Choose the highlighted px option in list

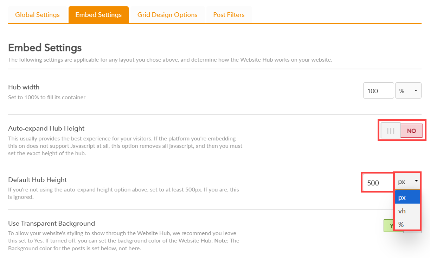pyautogui.click(x=407, y=197)
